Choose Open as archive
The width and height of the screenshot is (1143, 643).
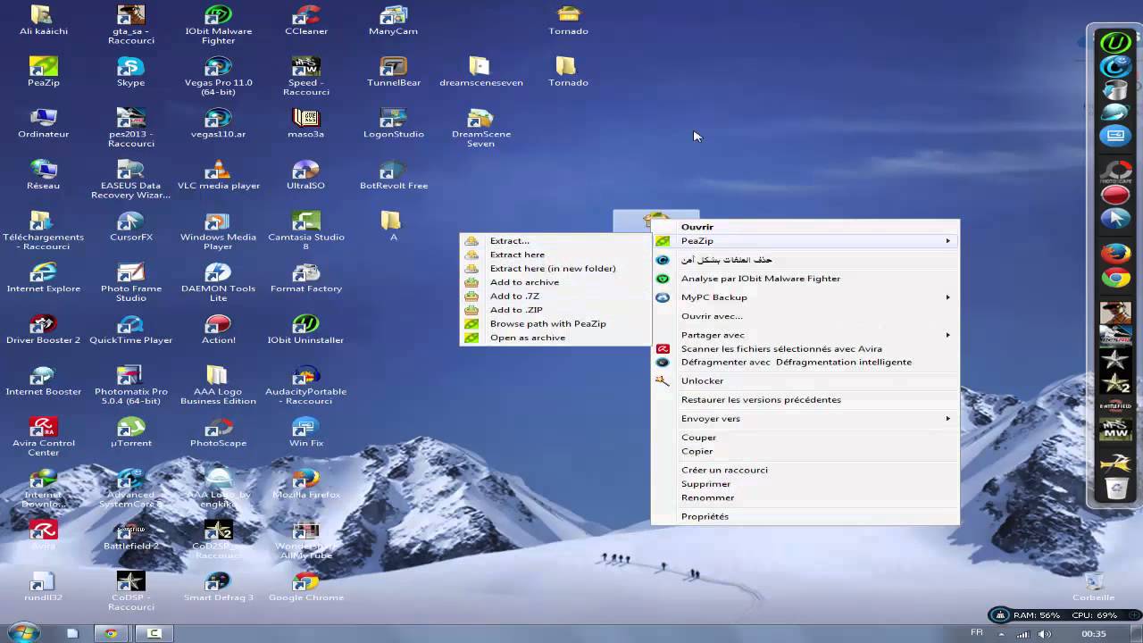tap(556, 338)
